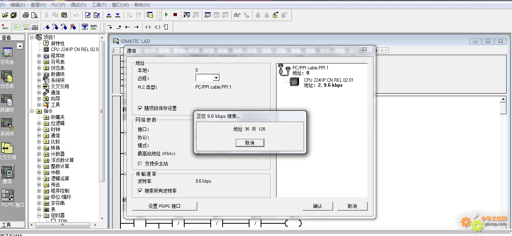Open Print Preview from the toolbar

pyautogui.click(x=35, y=15)
